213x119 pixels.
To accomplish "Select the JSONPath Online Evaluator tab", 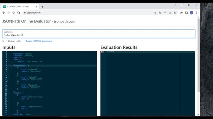I will pos(20,7).
